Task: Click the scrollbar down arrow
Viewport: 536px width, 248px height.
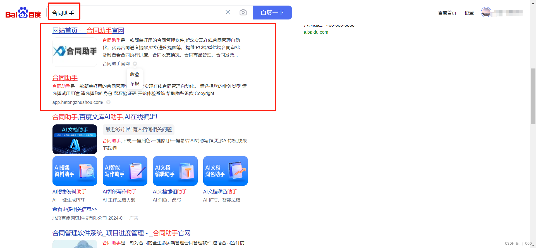Action: coord(533,245)
